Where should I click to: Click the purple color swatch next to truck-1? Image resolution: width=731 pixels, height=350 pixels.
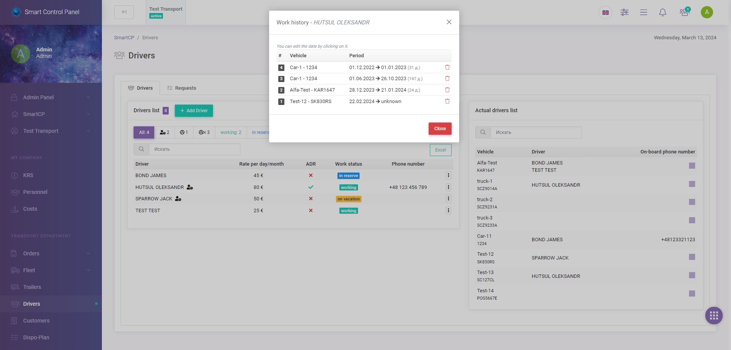(692, 184)
